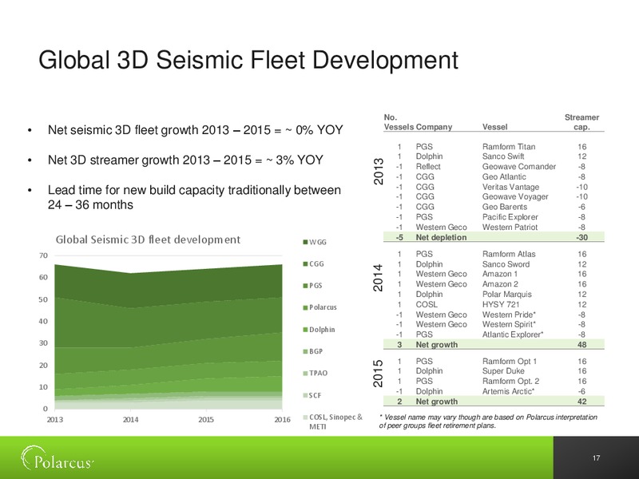Image resolution: width=639 pixels, height=479 pixels.
Task: Select the 'Geo Atlantic' vessel cell
Action: [504, 176]
